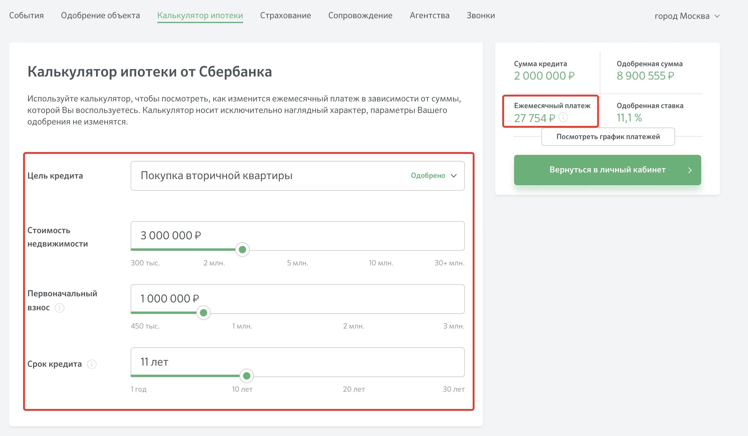Click the Одобрено status label
The height and width of the screenshot is (436, 748).
428,175
